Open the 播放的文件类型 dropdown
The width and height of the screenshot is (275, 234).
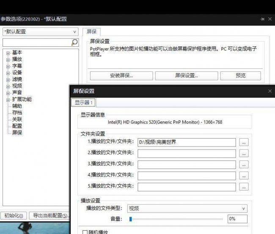tap(187, 208)
